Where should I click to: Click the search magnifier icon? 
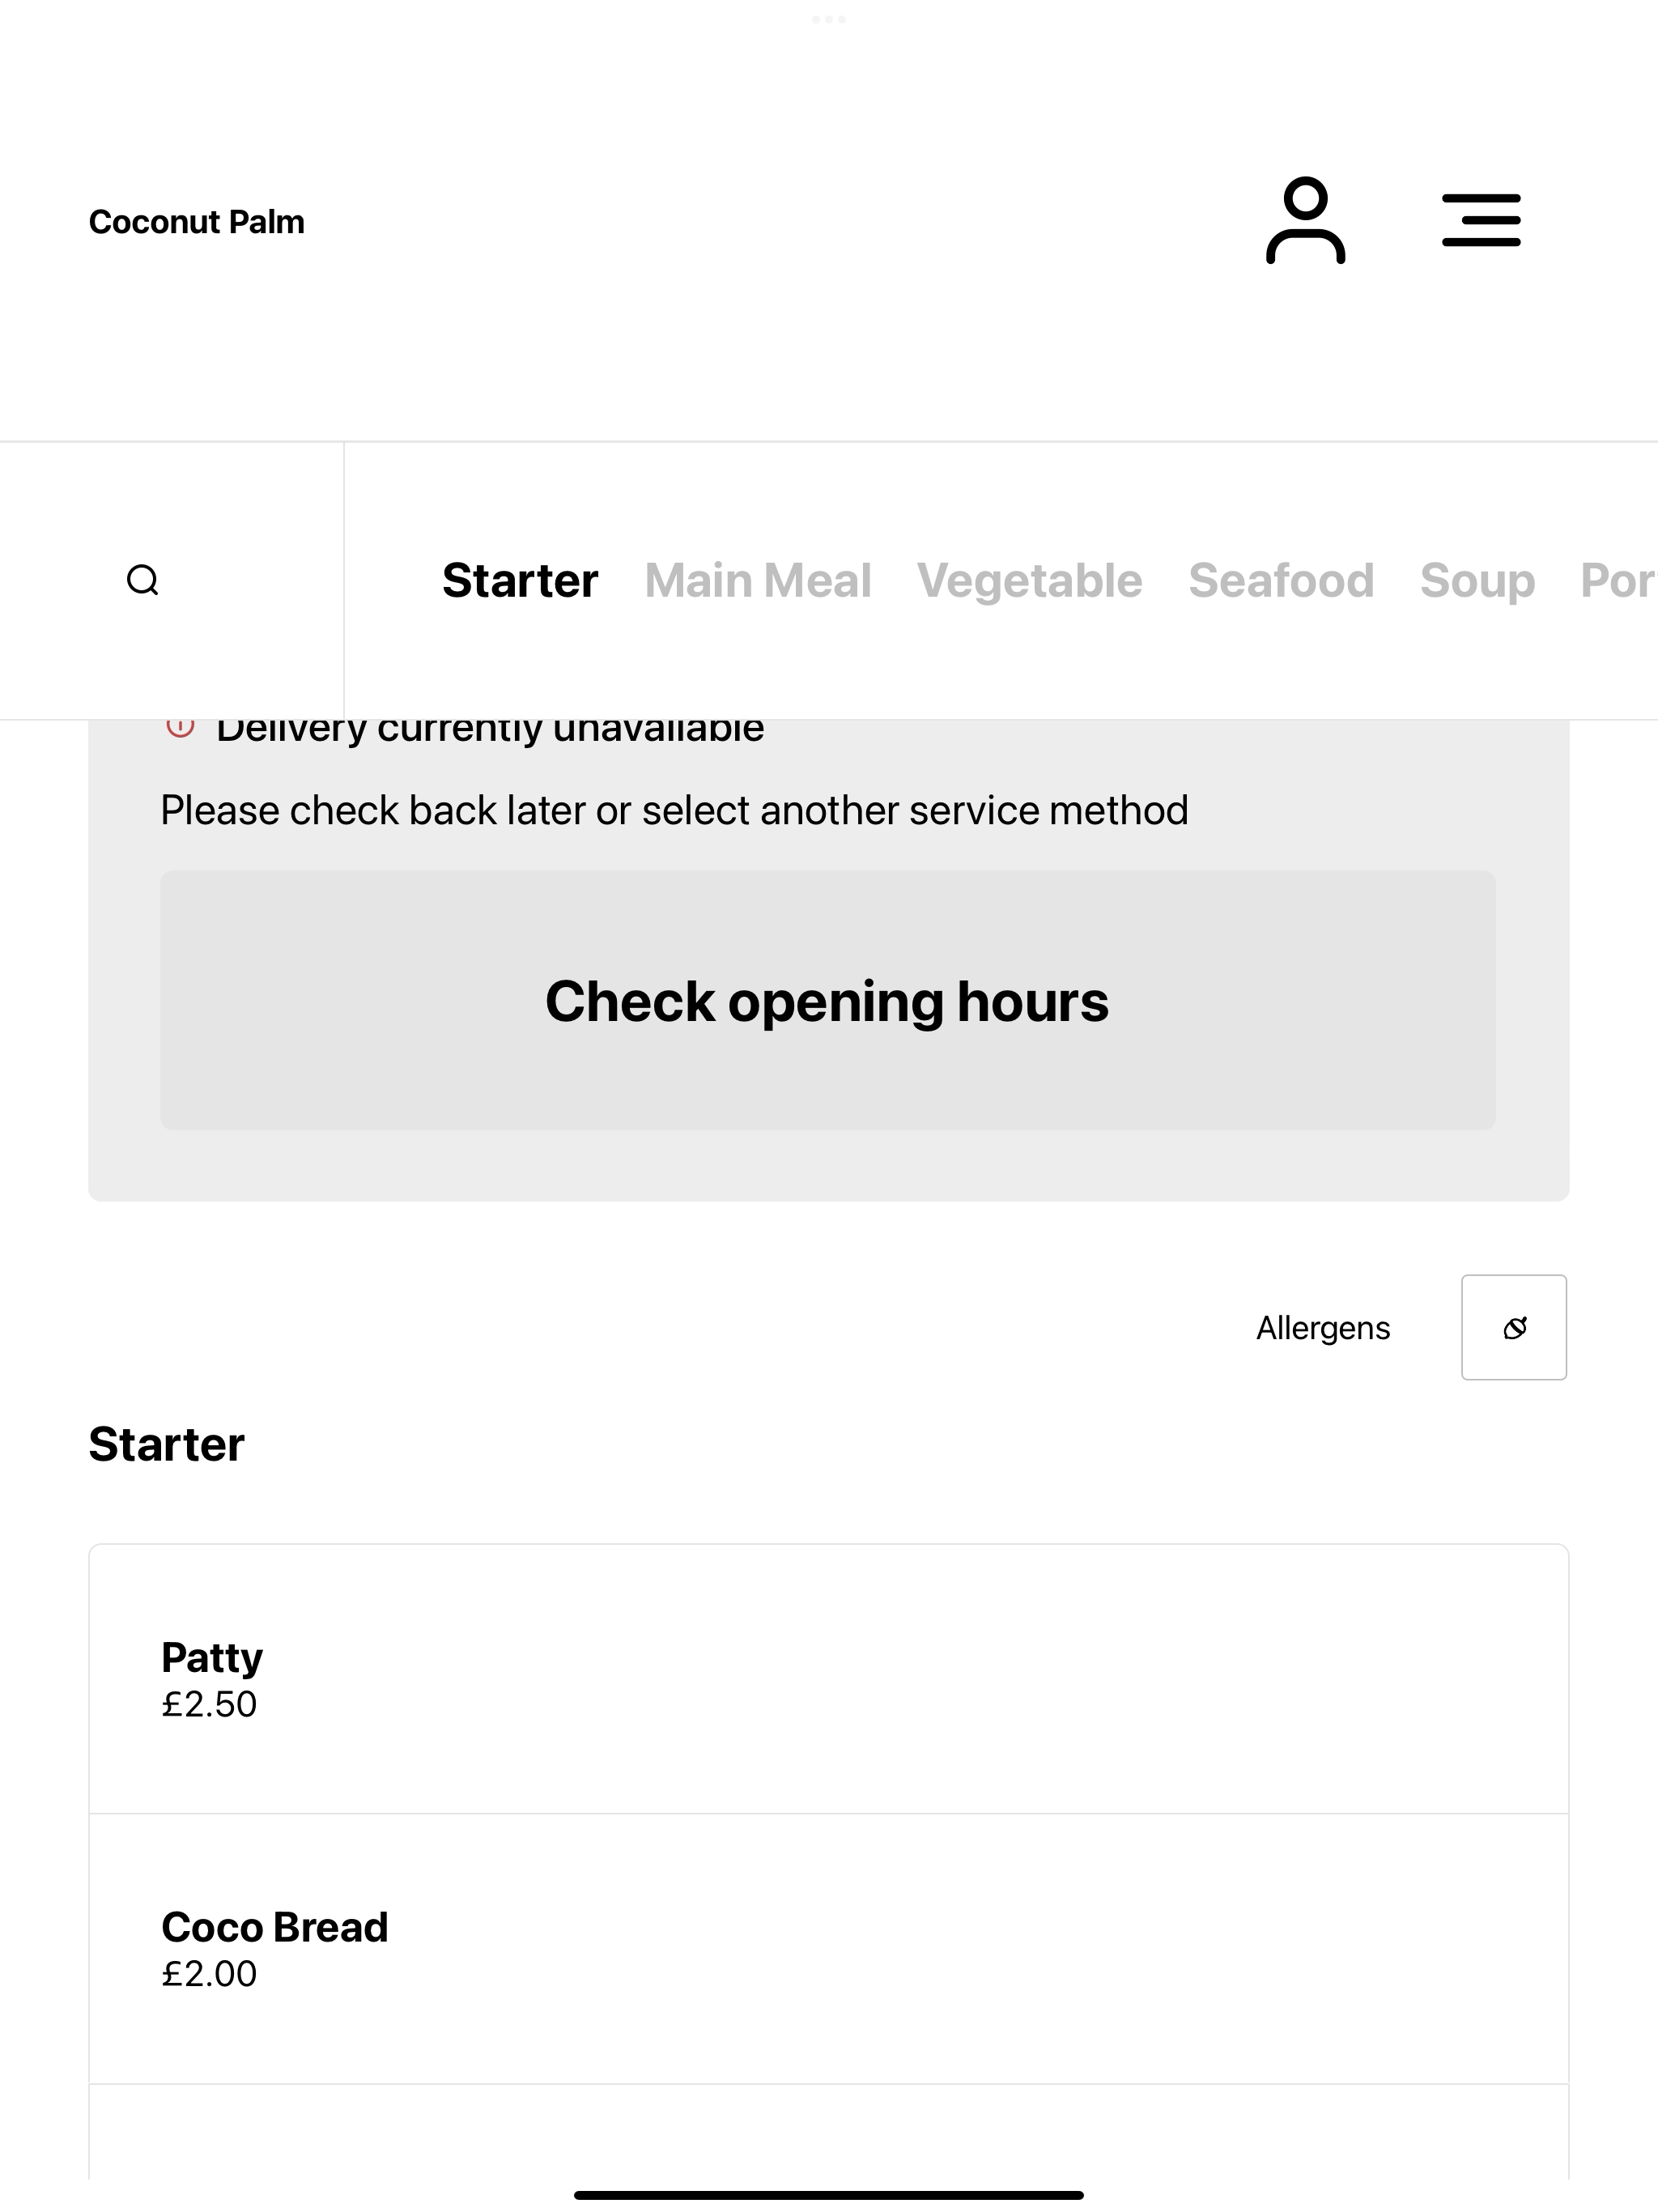pos(143,580)
